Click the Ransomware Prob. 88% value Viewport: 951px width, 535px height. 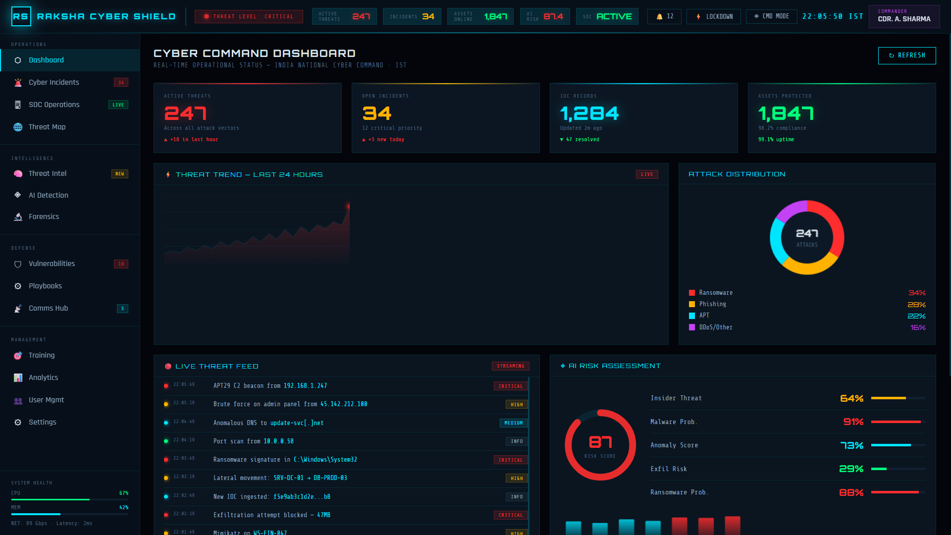(x=851, y=493)
